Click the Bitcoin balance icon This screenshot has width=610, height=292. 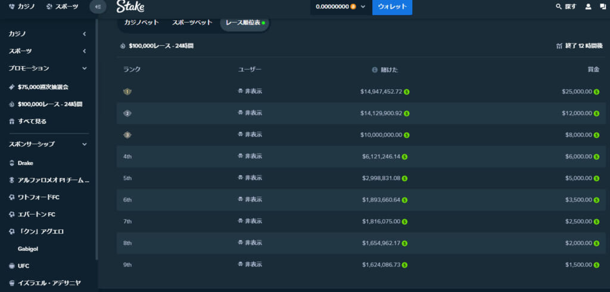(x=353, y=7)
